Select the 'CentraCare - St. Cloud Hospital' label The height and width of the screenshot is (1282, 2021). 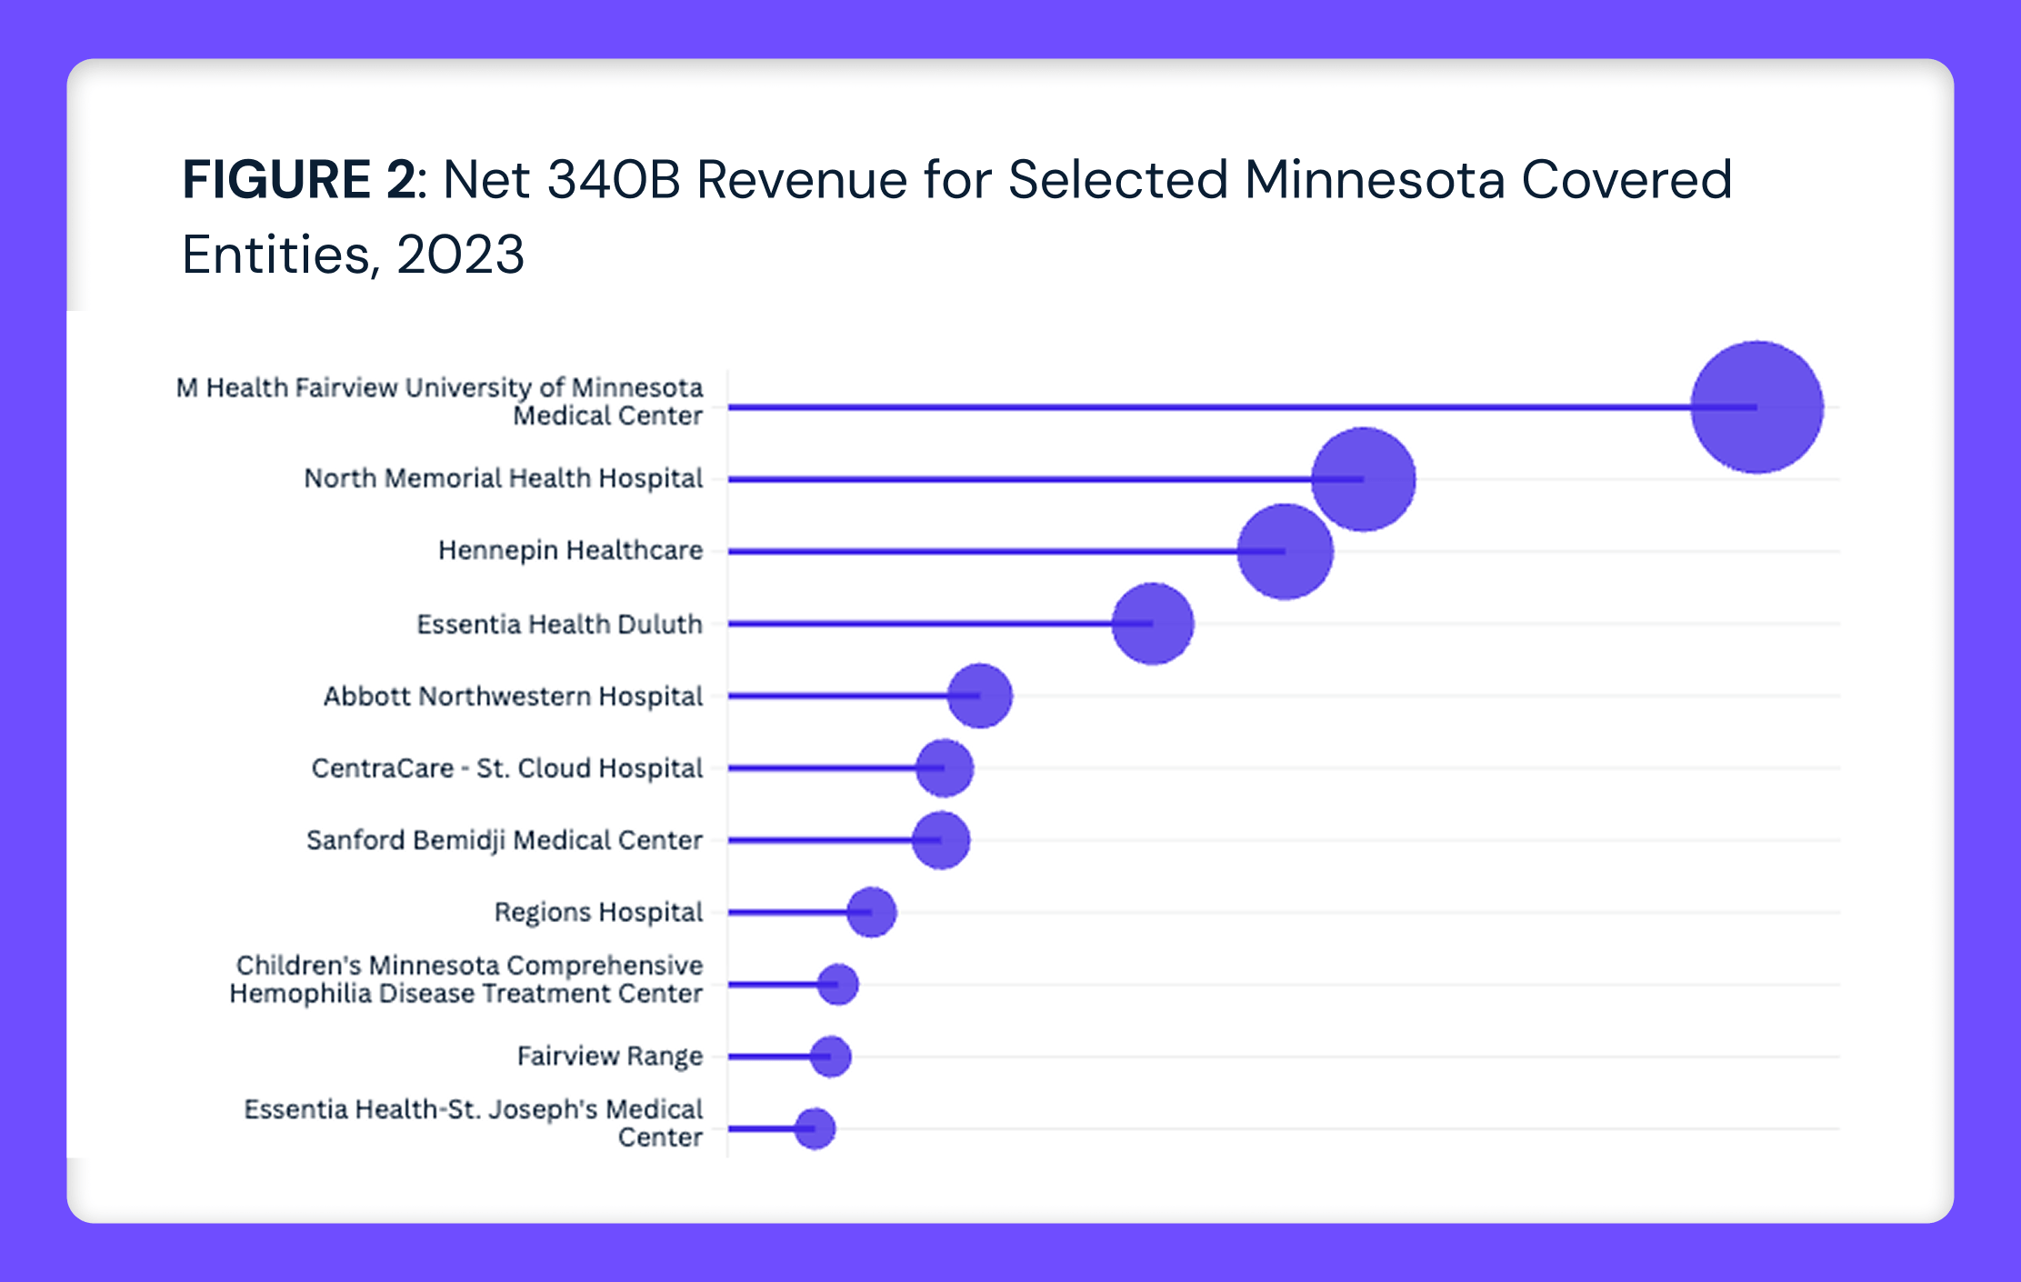[x=507, y=768]
